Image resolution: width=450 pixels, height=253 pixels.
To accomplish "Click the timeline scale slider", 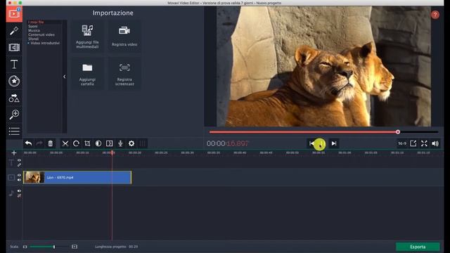I will point(54,247).
